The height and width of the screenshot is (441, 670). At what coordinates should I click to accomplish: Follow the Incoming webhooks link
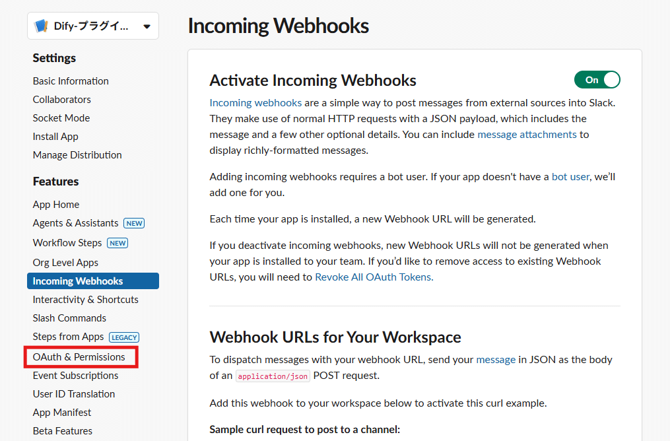point(255,103)
